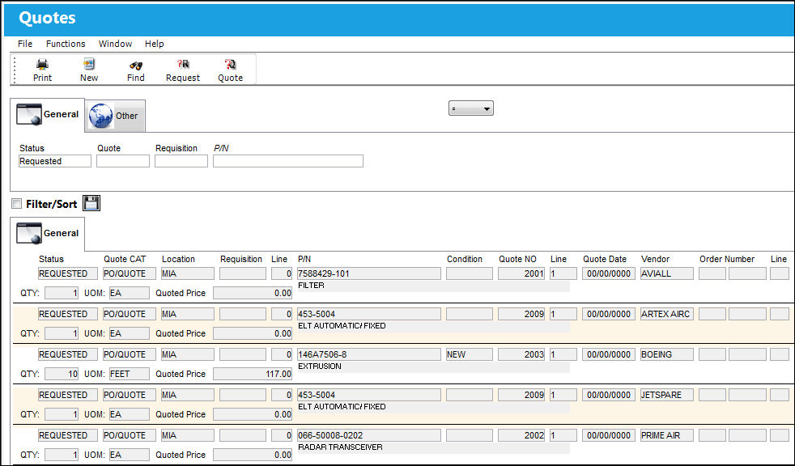Select part number 7588429-101
This screenshot has height=466, width=795.
pos(369,273)
